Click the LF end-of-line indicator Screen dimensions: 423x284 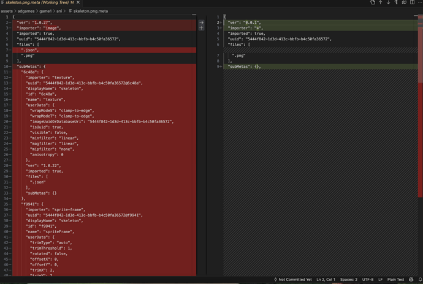point(380,280)
